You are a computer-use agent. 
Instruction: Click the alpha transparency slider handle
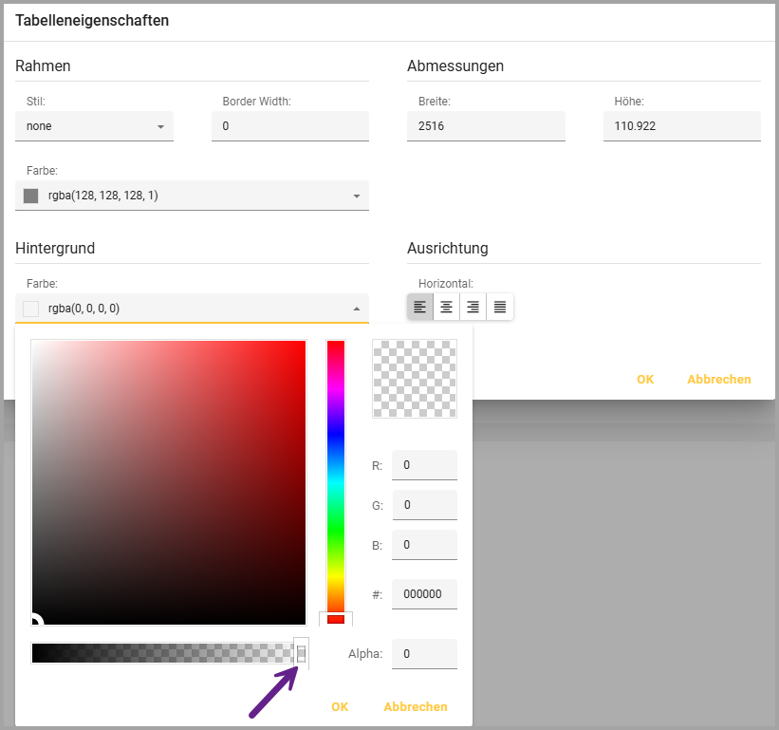coord(301,653)
